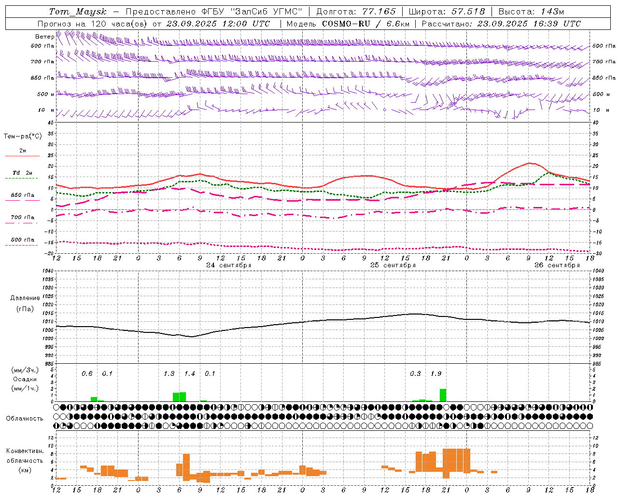Click the Ветер wind panel label

(x=45, y=36)
